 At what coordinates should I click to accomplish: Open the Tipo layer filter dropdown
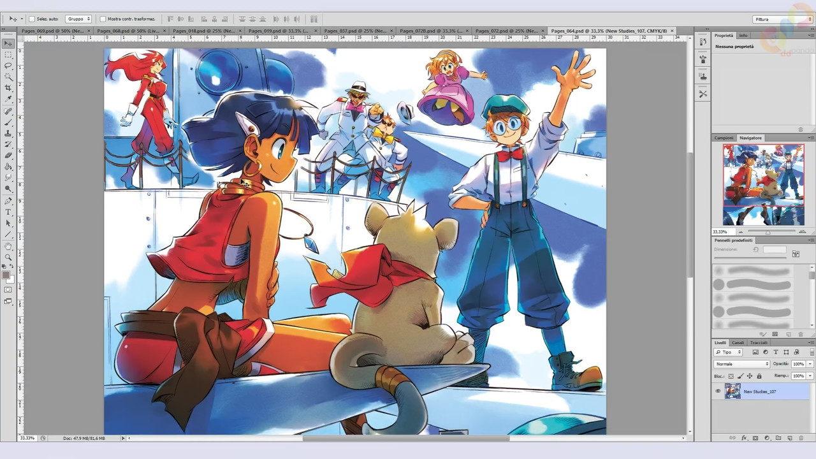click(729, 352)
